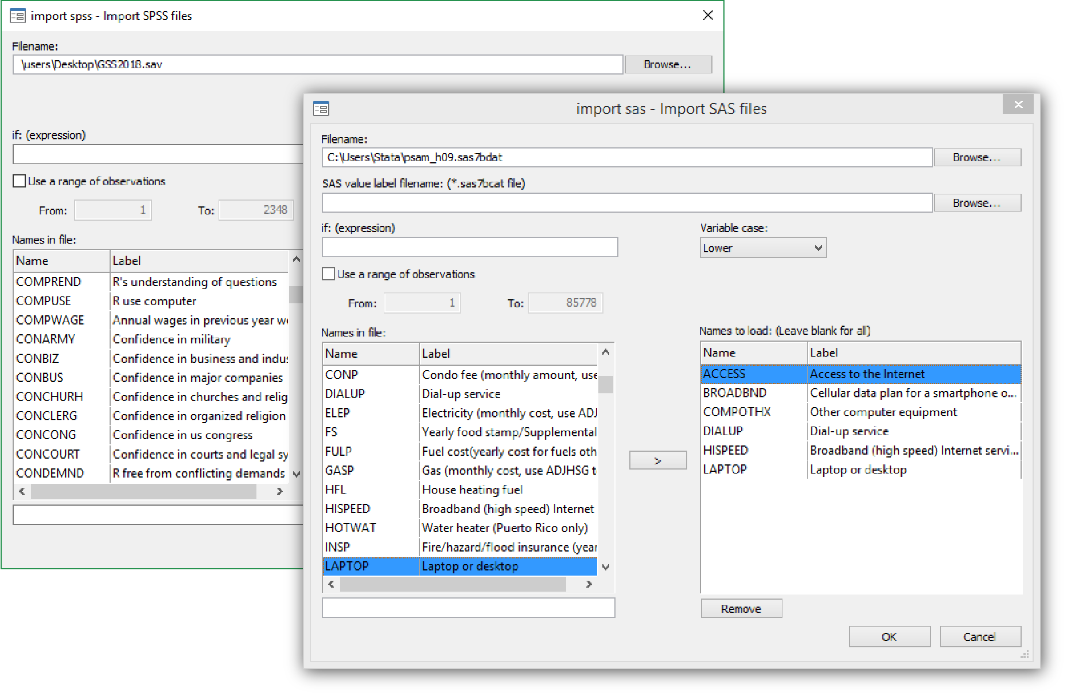
Task: Select COMPWAGE in SPSS names list
Action: tap(151, 320)
